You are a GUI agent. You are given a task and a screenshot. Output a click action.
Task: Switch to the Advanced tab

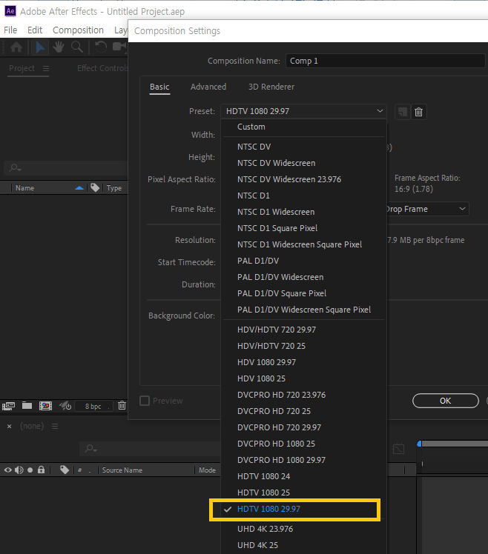208,87
